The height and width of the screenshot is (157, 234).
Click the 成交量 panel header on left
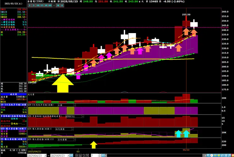click(x=14, y=94)
